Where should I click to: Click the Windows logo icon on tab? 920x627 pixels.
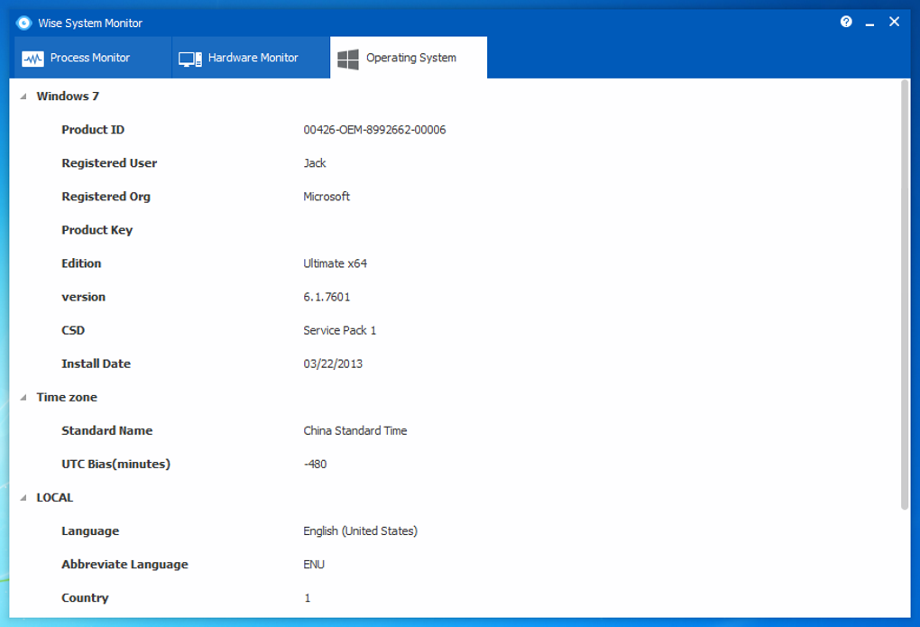[x=348, y=59]
